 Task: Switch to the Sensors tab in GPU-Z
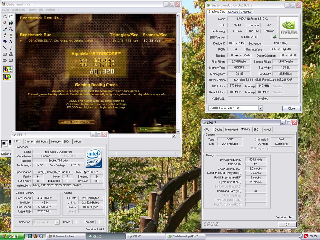tap(233, 12)
